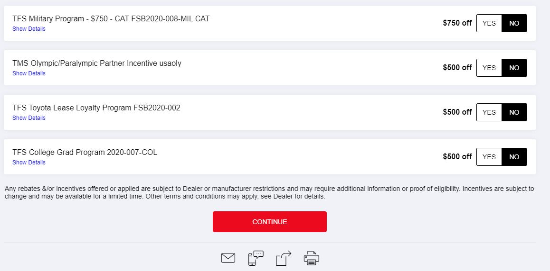
Task: Select NO for TFS Military Program
Action: tap(514, 23)
